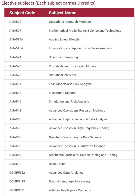This screenshot has width=139, height=196.
Task: Select Scientific Computing subject name
Action: (x=63, y=57)
